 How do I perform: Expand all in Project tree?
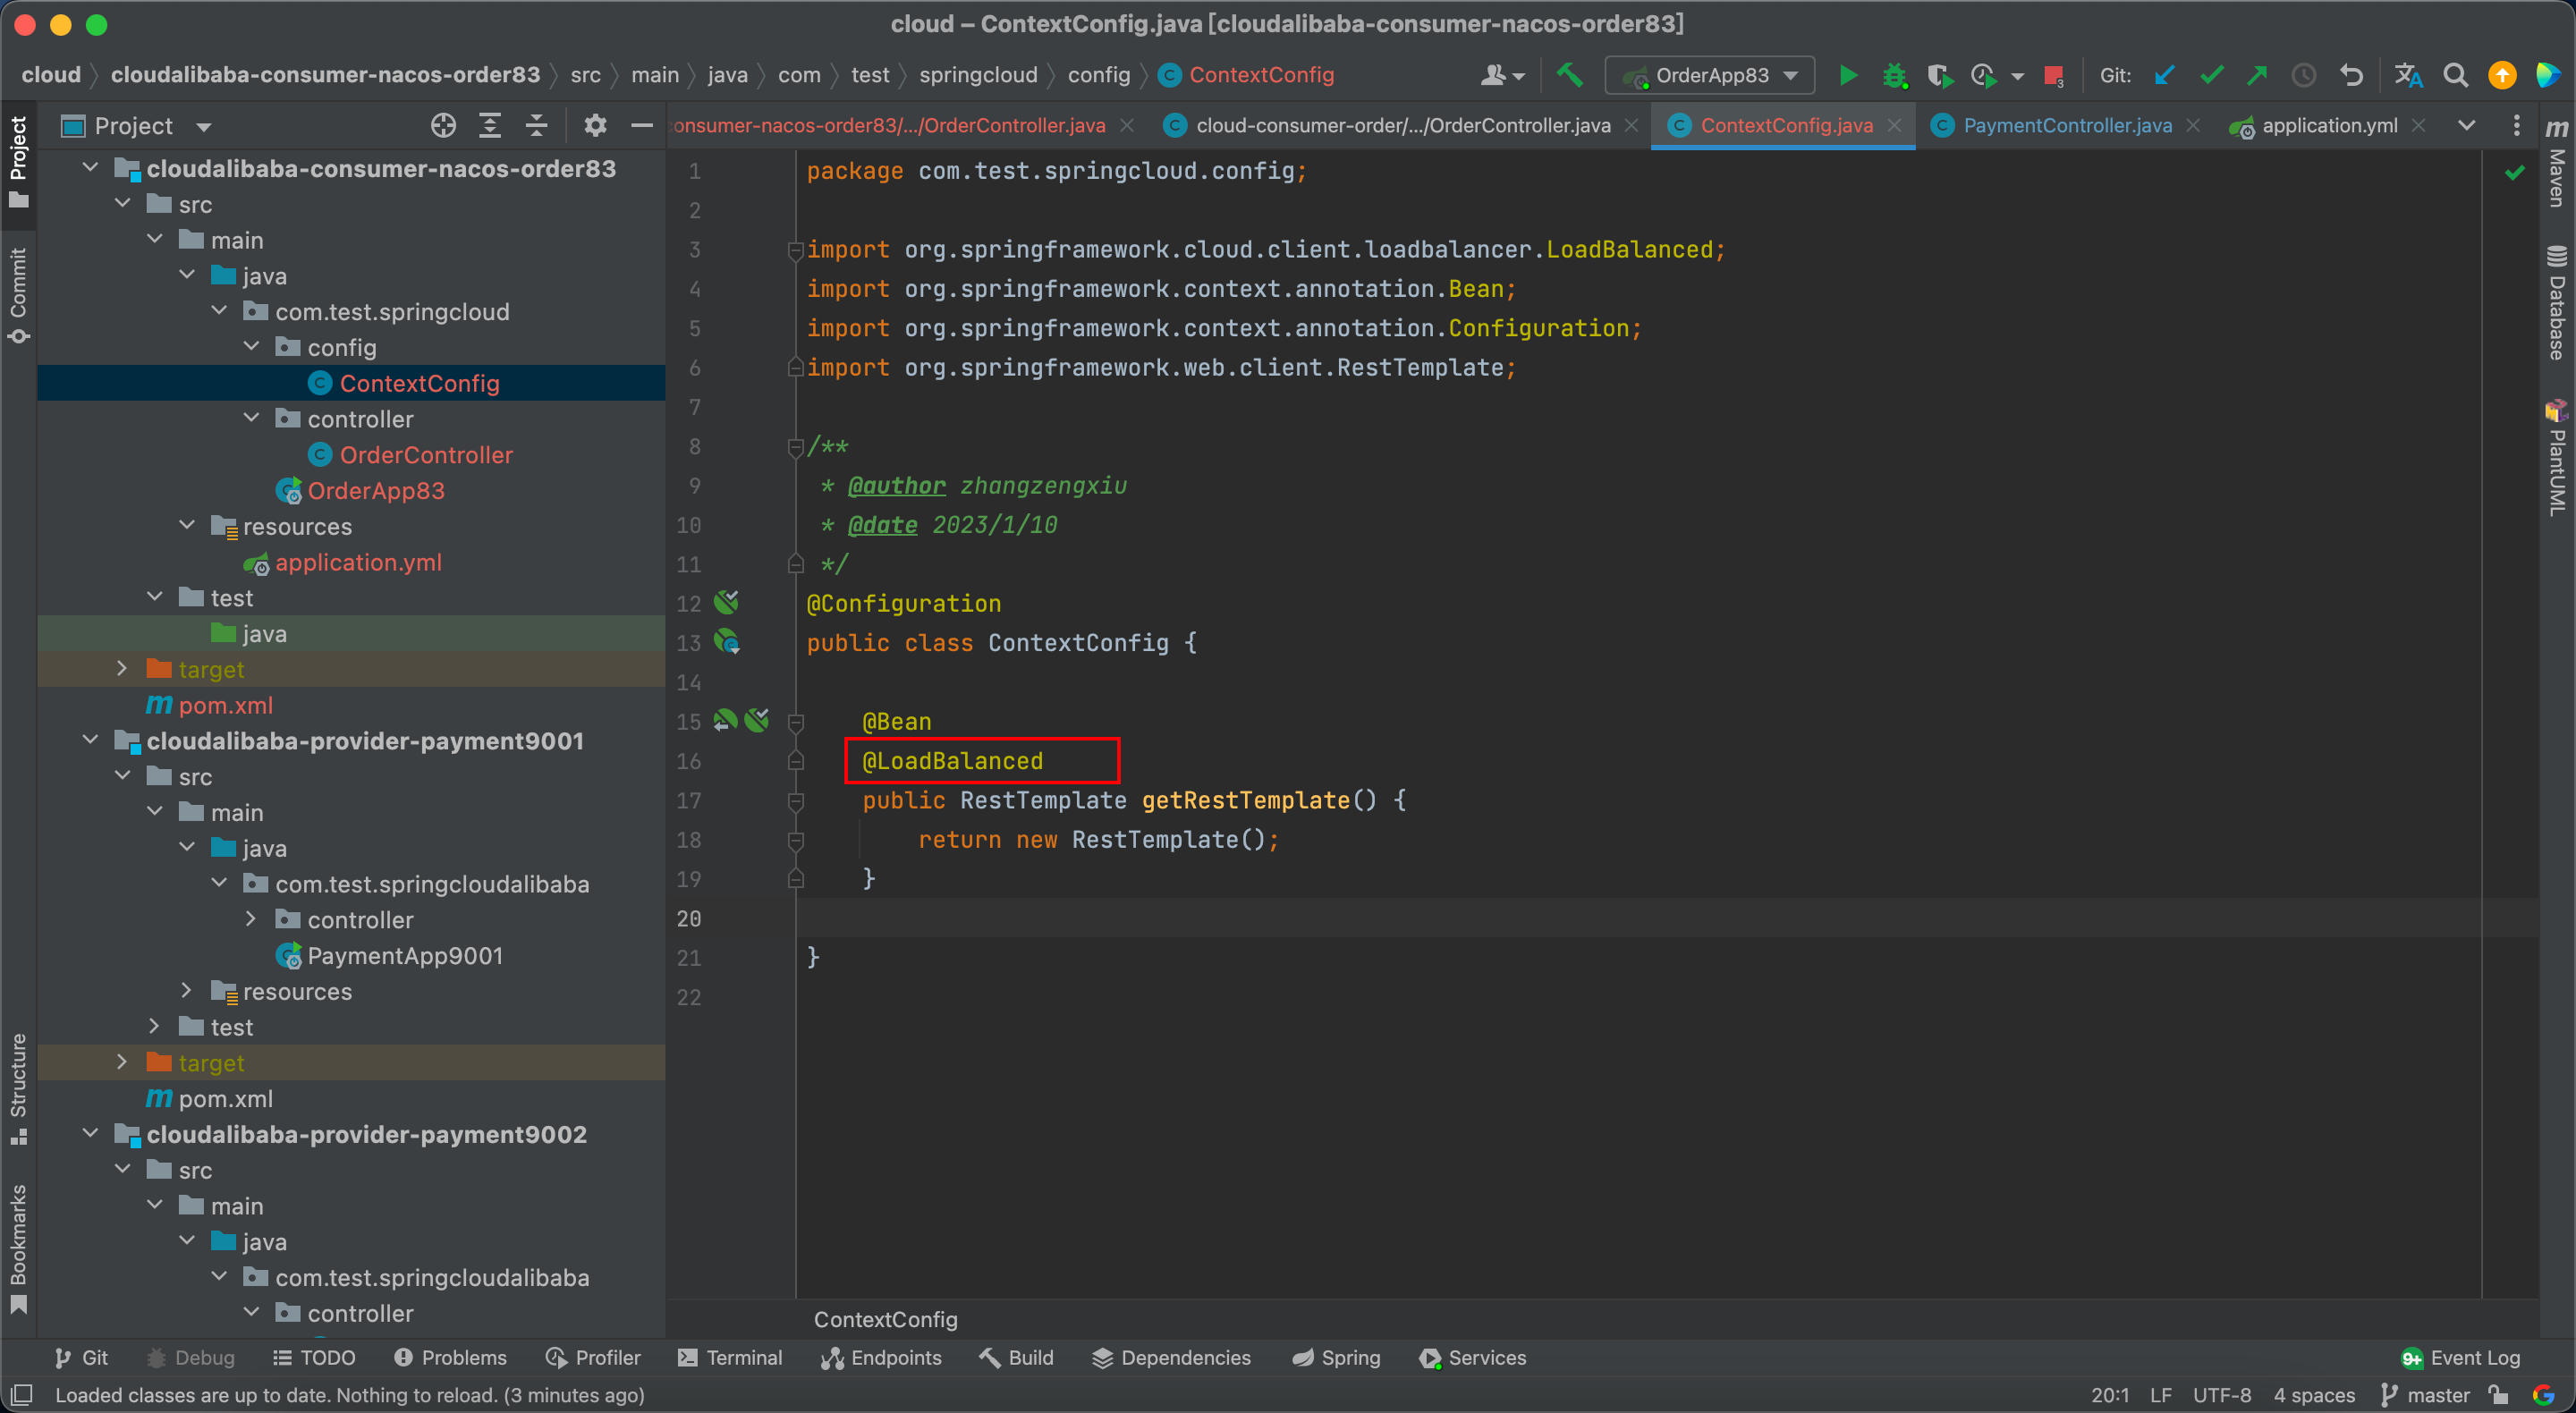pos(489,125)
